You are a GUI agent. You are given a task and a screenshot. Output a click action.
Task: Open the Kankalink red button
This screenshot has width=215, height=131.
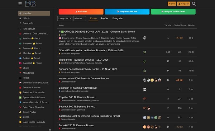click(x=81, y=12)
